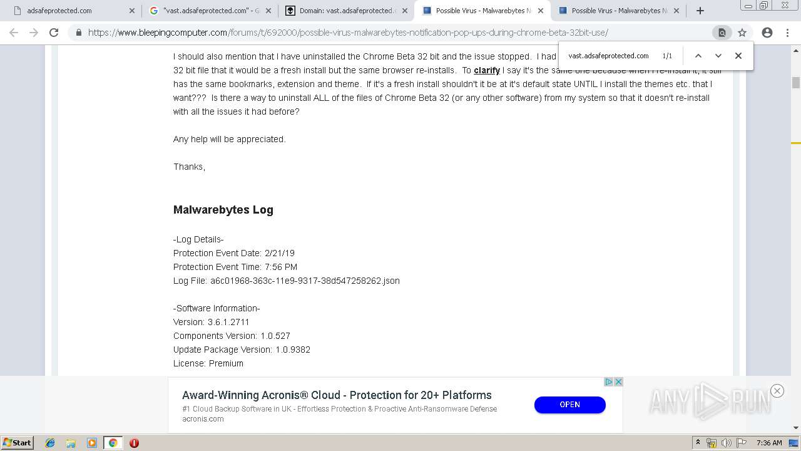Click the red Opera-style taskbar icon
801x451 pixels.
[x=134, y=443]
